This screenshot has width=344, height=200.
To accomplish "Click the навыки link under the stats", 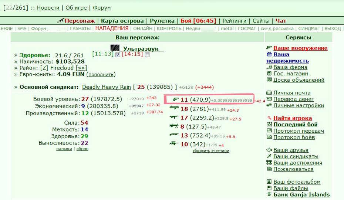I will pos(64,149).
